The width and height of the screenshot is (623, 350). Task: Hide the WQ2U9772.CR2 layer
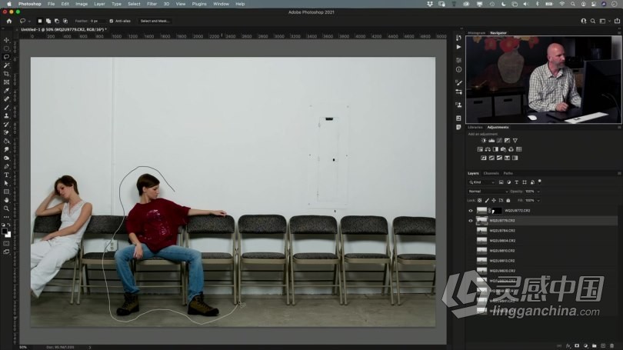click(471, 210)
